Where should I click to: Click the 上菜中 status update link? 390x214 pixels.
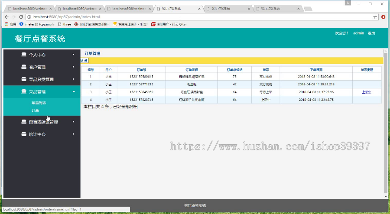click(366, 92)
